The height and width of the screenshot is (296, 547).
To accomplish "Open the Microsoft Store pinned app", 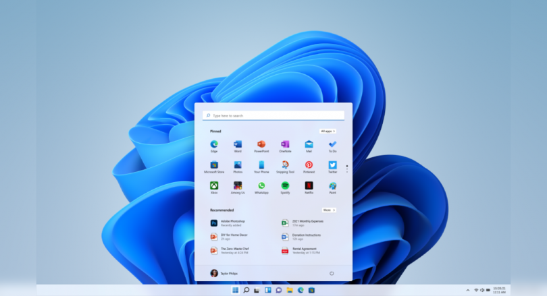I will pos(214,165).
